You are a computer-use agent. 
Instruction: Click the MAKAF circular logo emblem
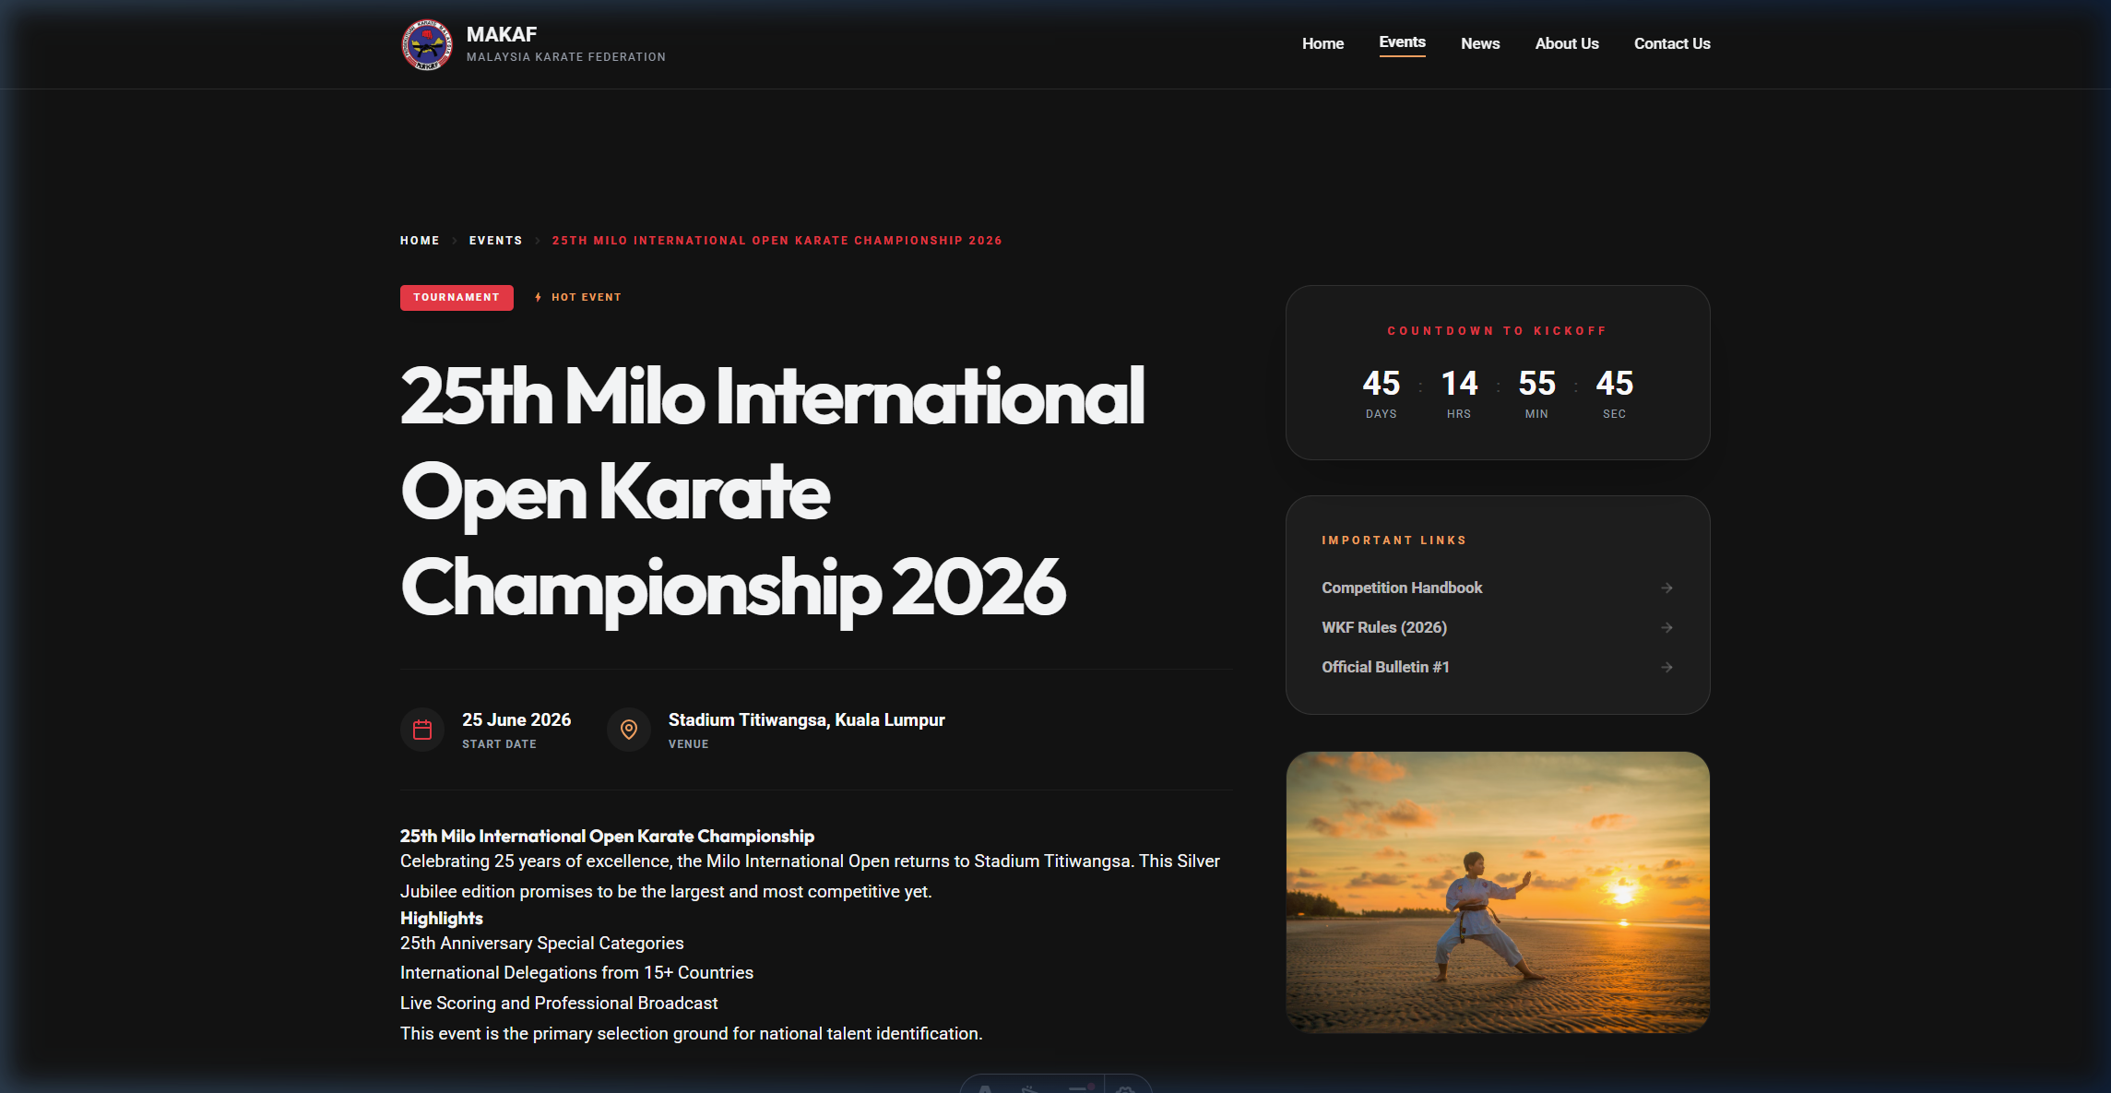427,44
